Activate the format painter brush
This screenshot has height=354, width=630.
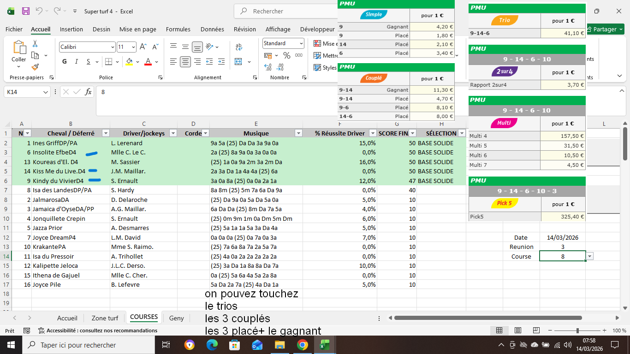click(x=35, y=67)
